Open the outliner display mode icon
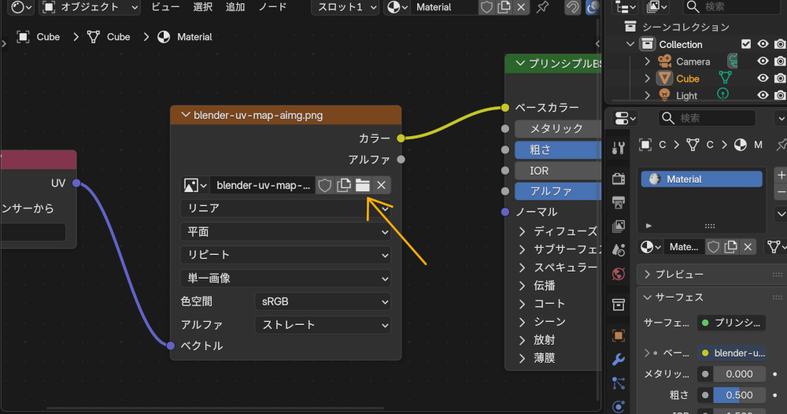Viewport: 787px width, 414px height. coord(625,7)
